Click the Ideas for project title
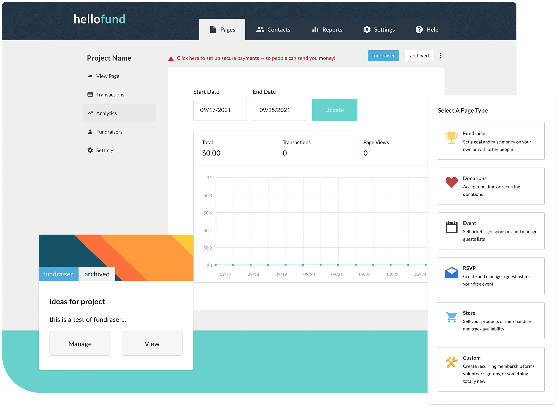This screenshot has width=557, height=406. [77, 302]
